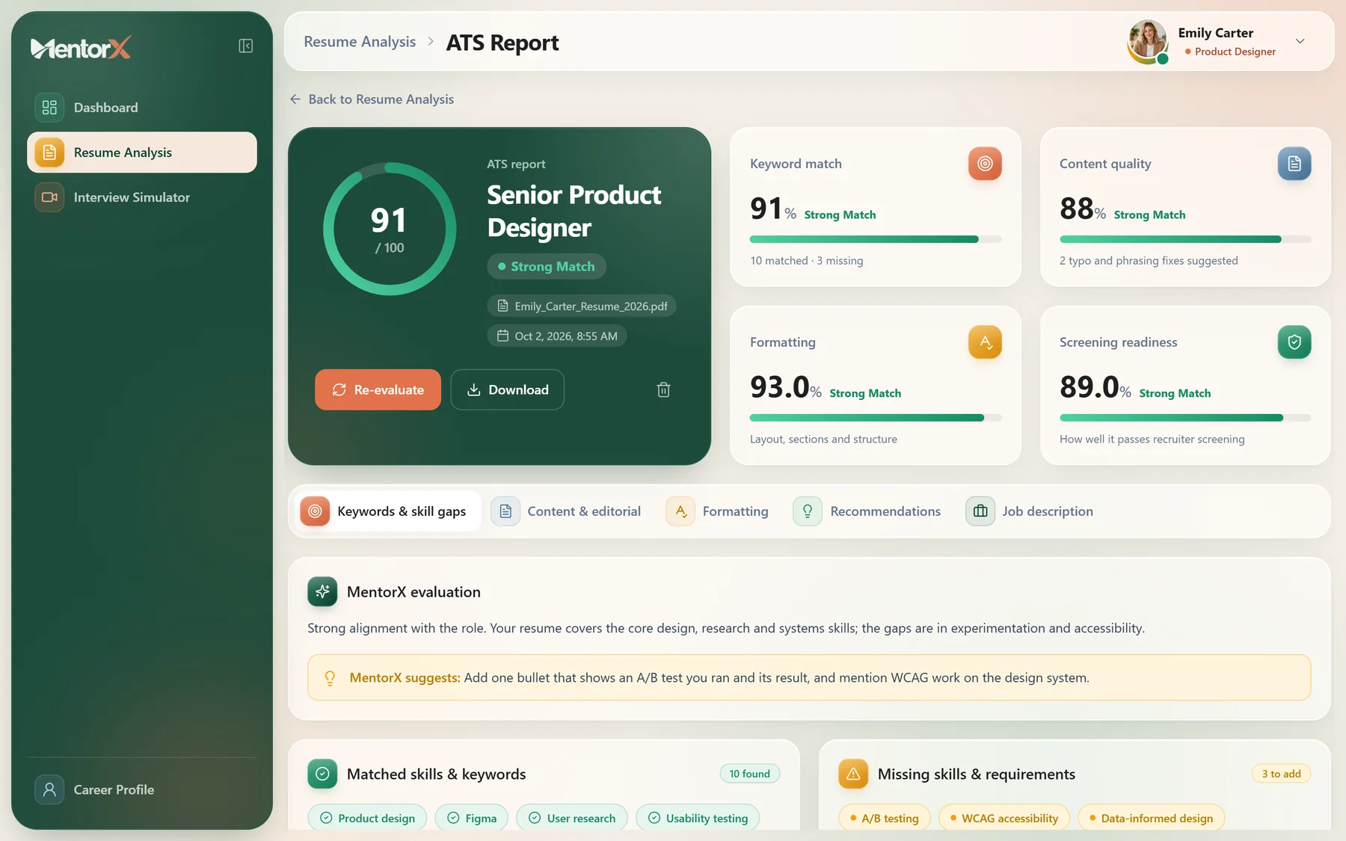Expand Emily Carter account menu chevron
Screen dimensions: 1346x841
coord(1300,41)
